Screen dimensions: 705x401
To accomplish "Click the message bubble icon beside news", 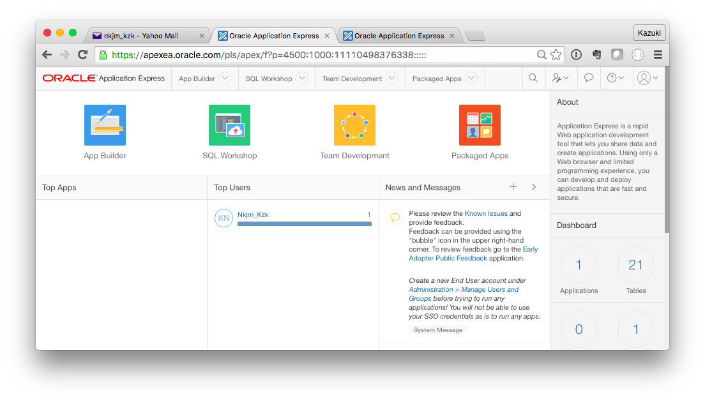I will [x=395, y=218].
